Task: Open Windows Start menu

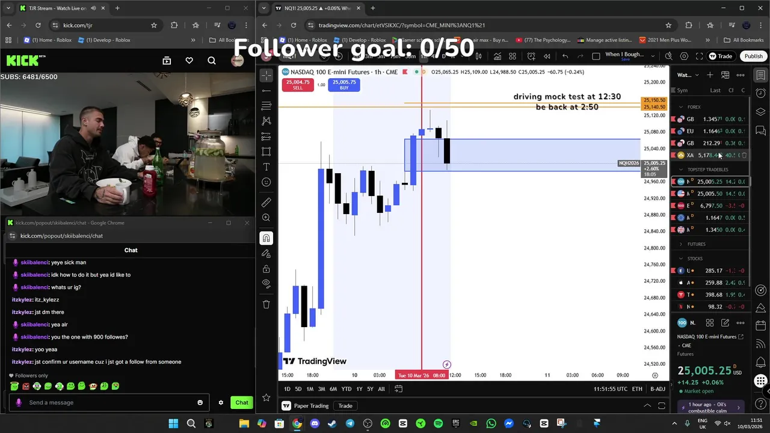Action: point(173,423)
